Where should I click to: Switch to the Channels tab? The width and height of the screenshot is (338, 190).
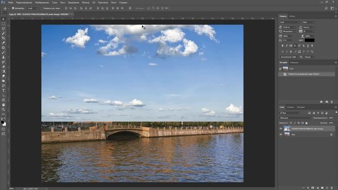[290, 107]
